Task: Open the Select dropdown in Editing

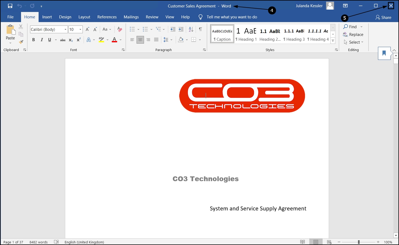Action: (x=353, y=42)
